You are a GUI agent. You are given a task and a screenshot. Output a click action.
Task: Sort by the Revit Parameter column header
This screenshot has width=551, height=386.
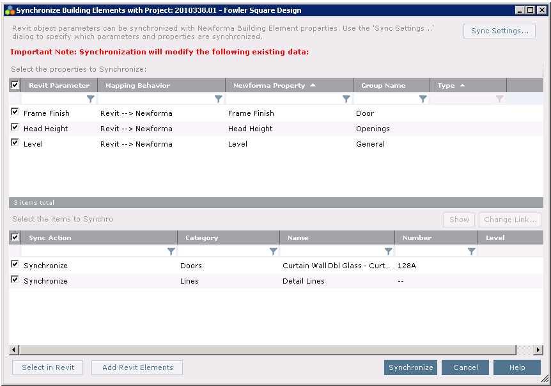(x=59, y=86)
